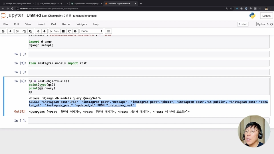Click the highlighted SELECT SQL output

tap(148, 104)
